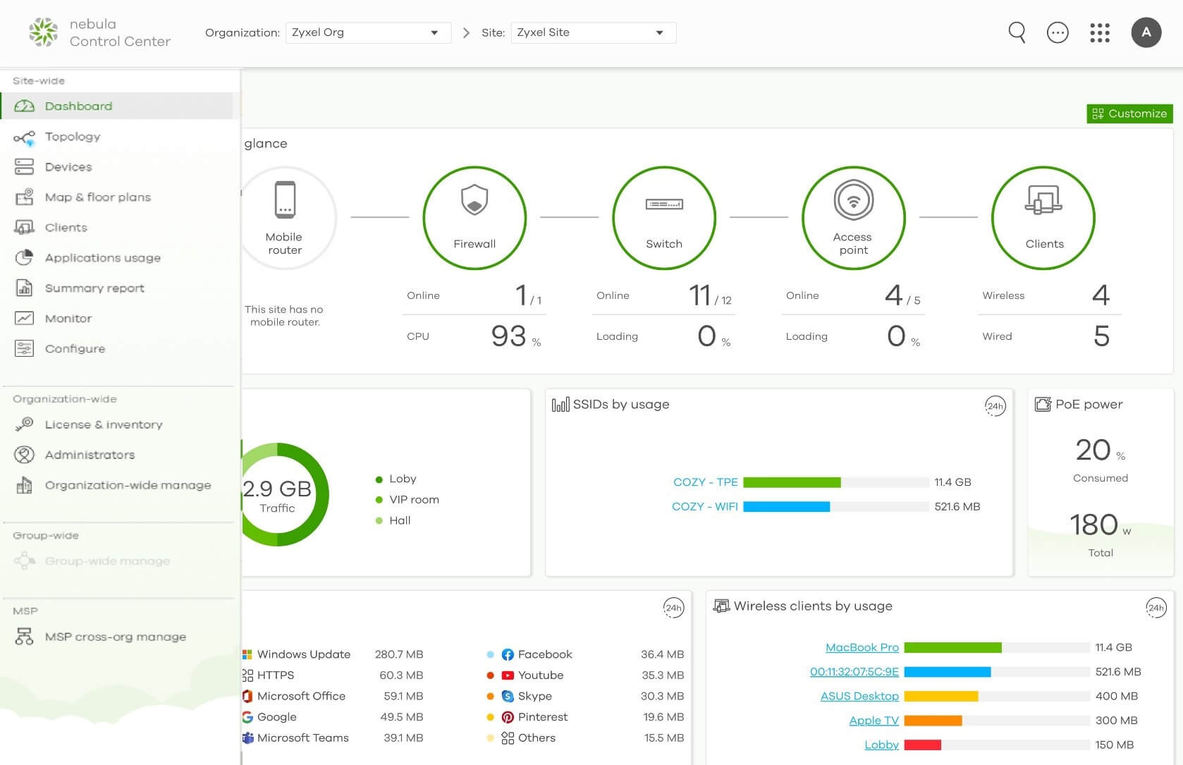Screen dimensions: 1183x765
Task: Click the Switch device circle icon
Action: tap(664, 218)
